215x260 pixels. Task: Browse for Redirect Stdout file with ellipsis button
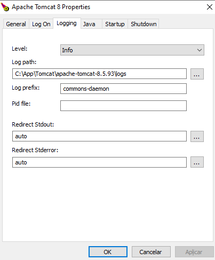click(x=197, y=137)
